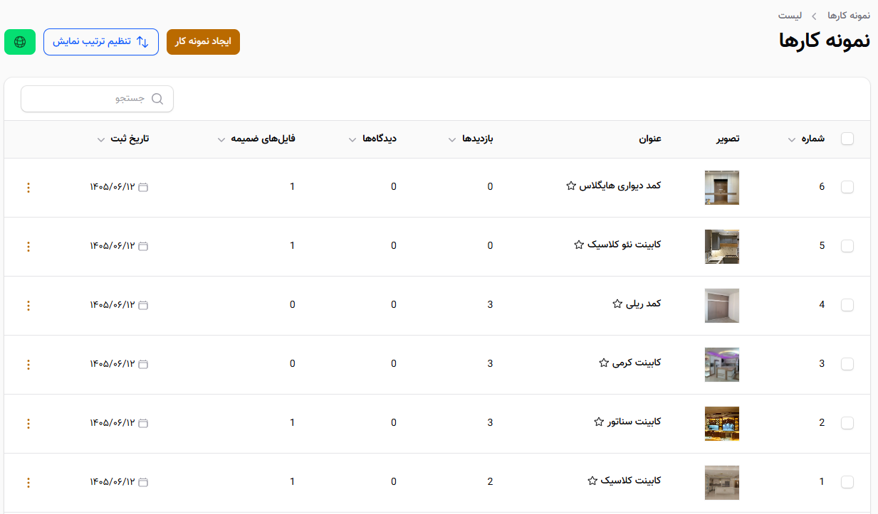
Task: Click the calendar icon in row 3
Action: [x=143, y=364]
